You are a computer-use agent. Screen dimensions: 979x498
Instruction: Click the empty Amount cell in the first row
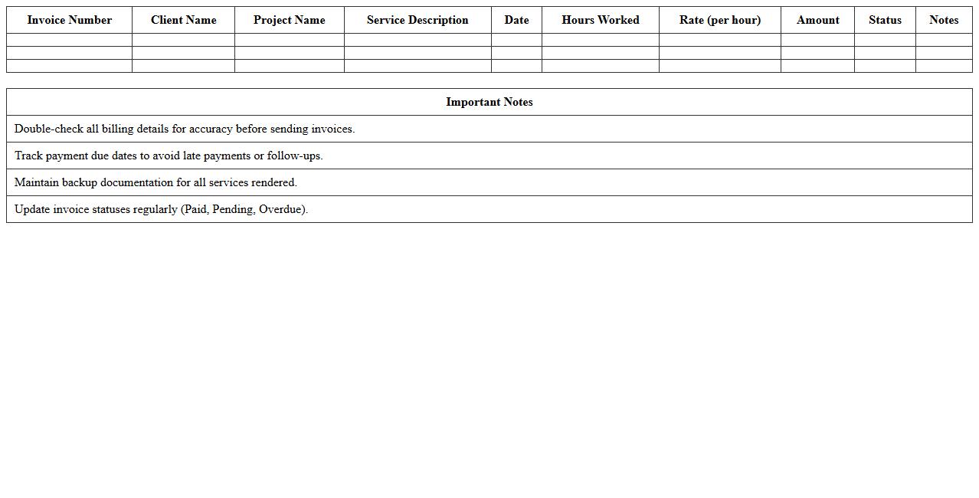817,39
